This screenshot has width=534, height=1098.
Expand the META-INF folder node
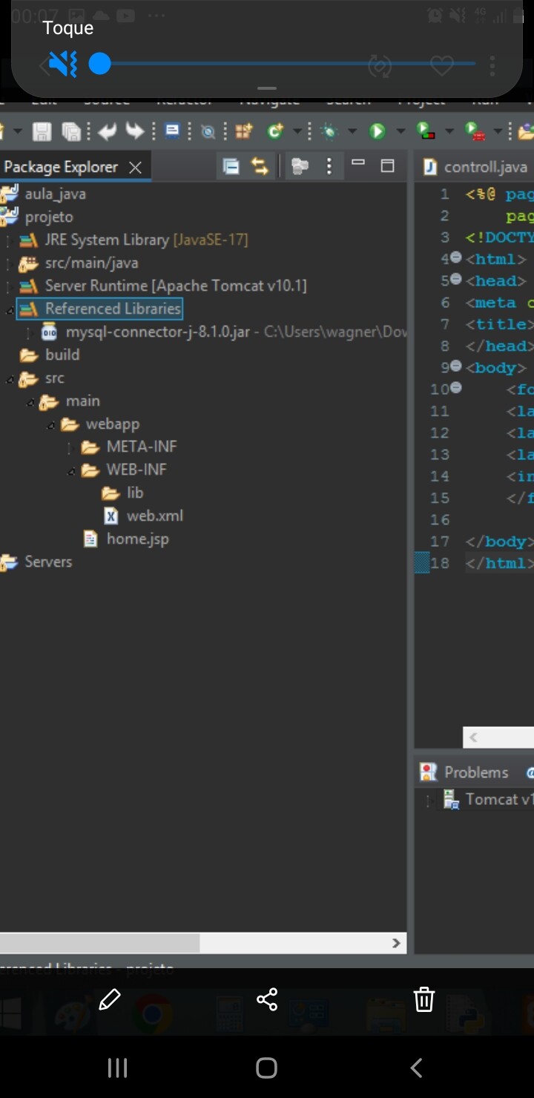tap(70, 447)
